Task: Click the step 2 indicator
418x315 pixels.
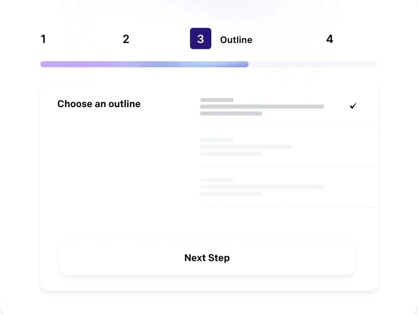Action: pos(126,39)
